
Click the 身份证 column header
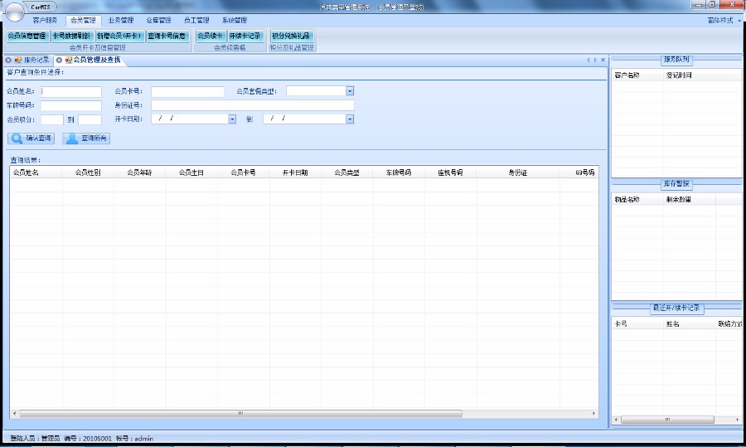pos(517,172)
